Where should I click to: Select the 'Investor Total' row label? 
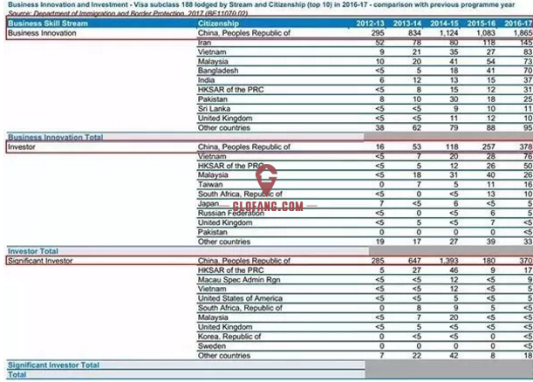(33, 251)
